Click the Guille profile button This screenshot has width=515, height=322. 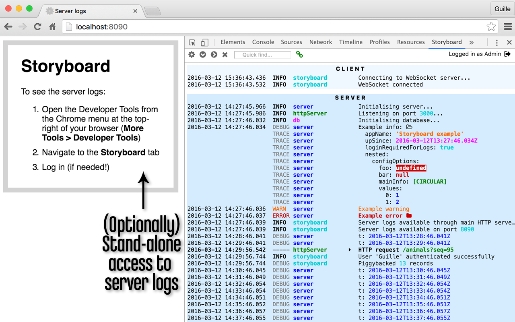pyautogui.click(x=502, y=8)
